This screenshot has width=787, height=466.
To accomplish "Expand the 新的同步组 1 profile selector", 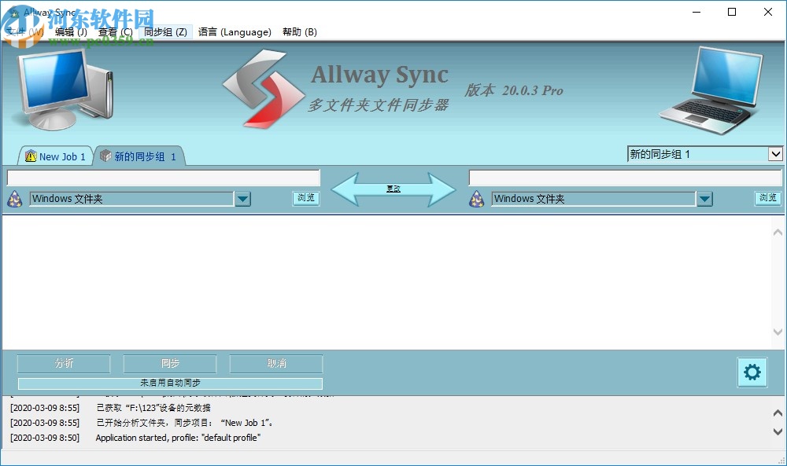I will (x=776, y=154).
